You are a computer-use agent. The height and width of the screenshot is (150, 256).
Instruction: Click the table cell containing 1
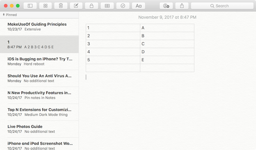click(113, 28)
